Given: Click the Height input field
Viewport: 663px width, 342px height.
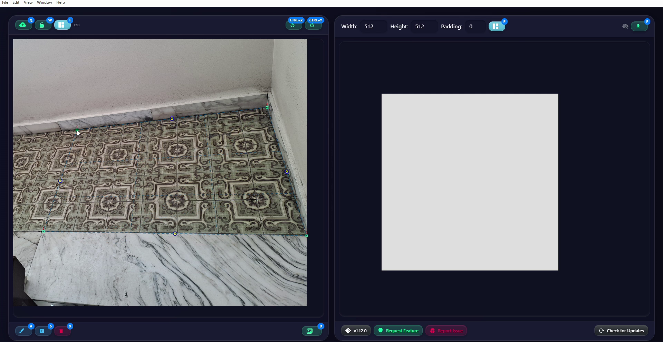Looking at the screenshot, I should (424, 27).
